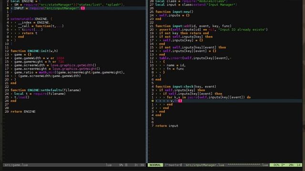
Task: Click the t.load() line
Action: (x=22, y=97)
